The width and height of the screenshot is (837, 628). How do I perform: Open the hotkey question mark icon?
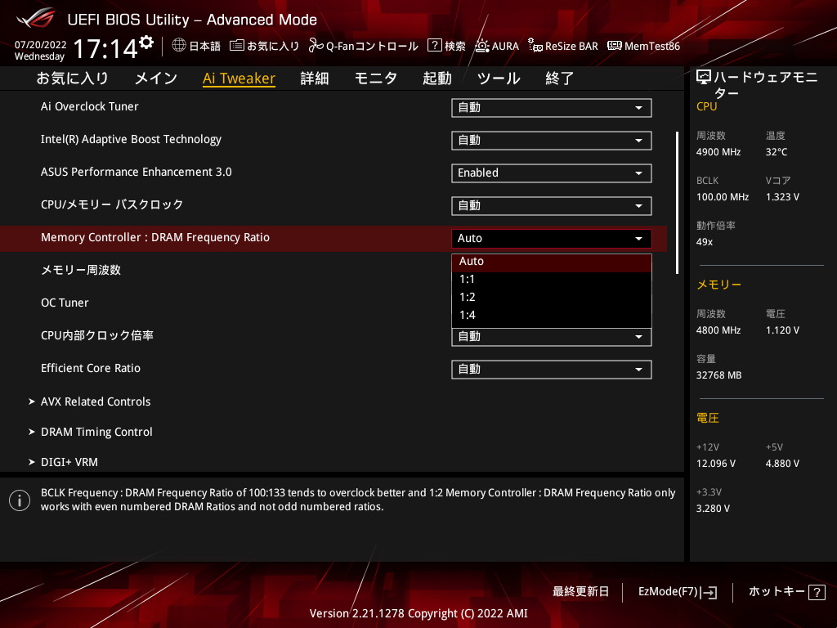click(x=817, y=592)
